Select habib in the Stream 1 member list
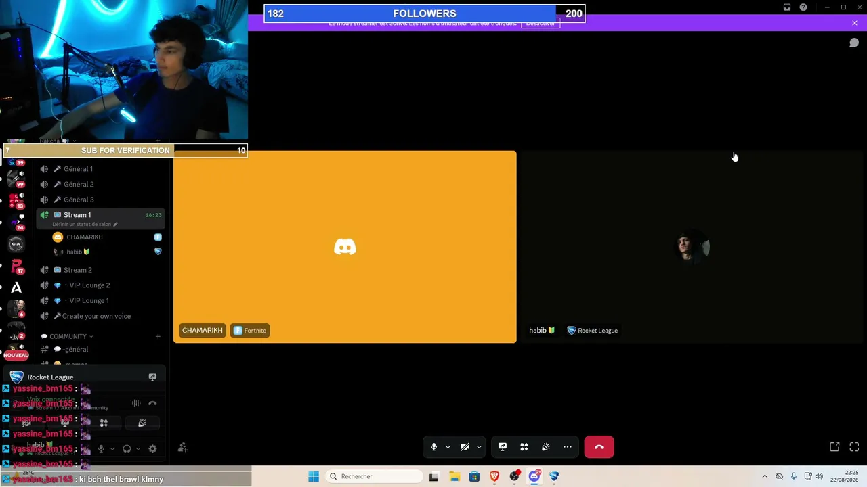The width and height of the screenshot is (867, 487). [x=78, y=252]
